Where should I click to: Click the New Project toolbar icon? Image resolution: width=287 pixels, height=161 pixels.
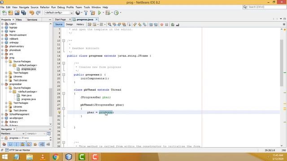pyautogui.click(x=11, y=13)
